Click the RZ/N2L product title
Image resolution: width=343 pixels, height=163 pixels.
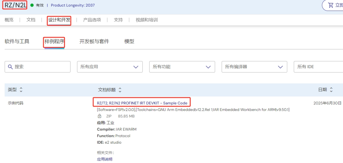click(x=15, y=5)
